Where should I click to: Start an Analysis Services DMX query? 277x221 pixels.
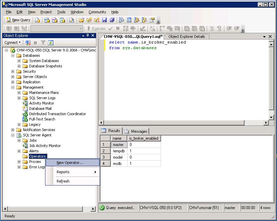point(55,20)
